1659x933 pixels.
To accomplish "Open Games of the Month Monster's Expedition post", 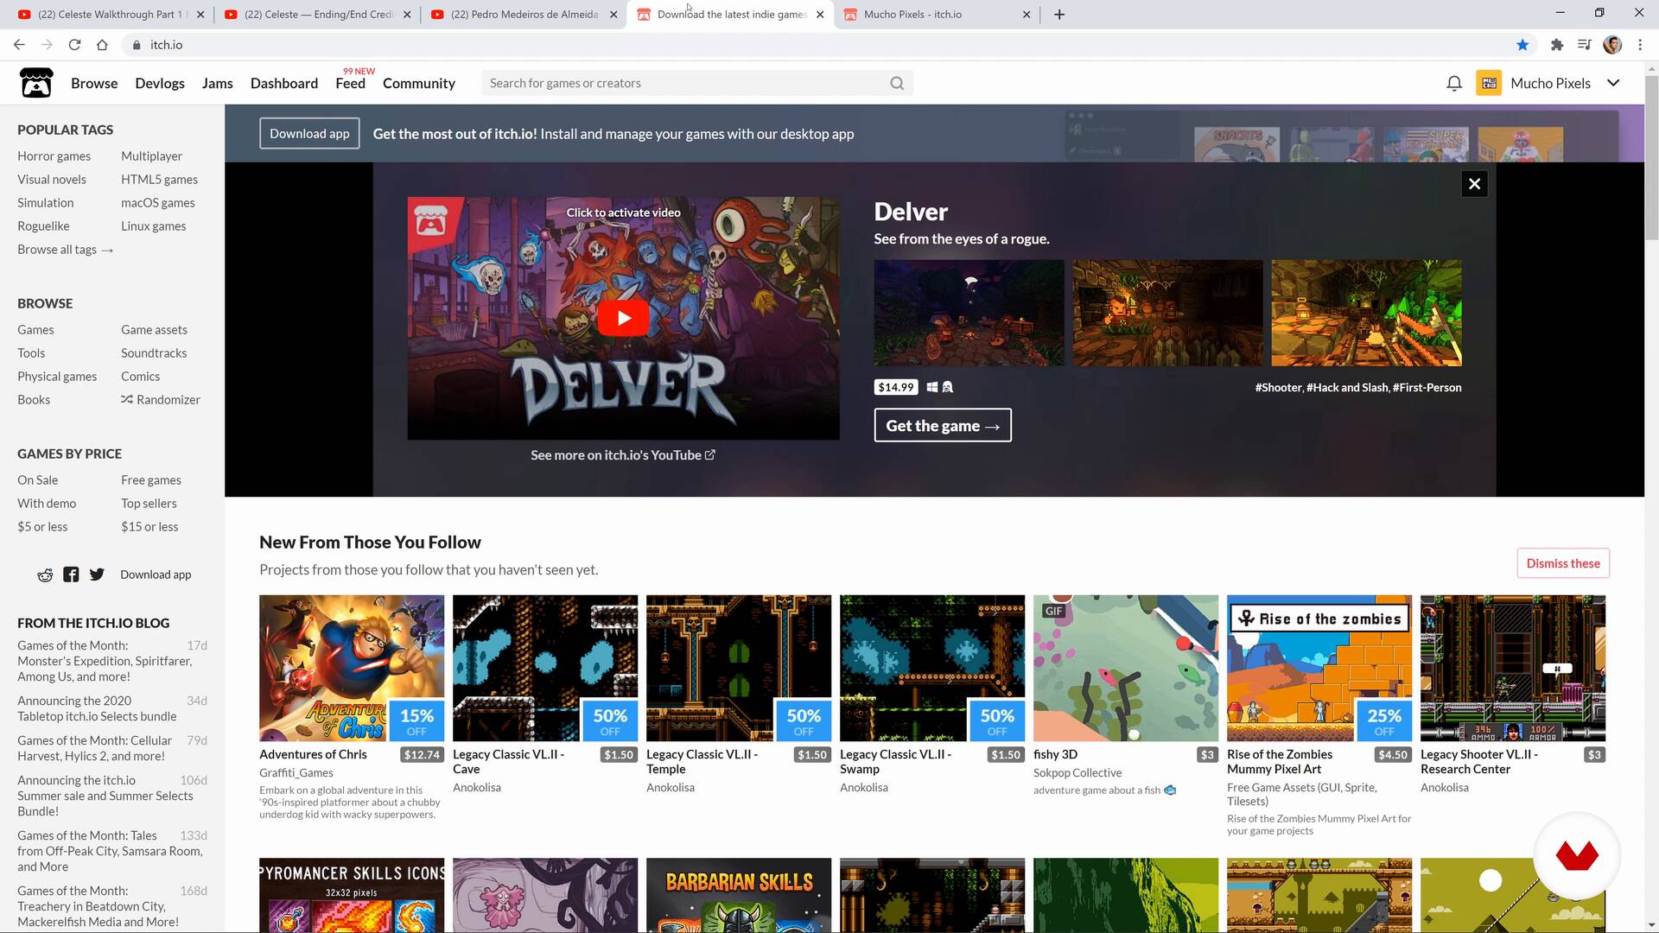I will 105,661.
